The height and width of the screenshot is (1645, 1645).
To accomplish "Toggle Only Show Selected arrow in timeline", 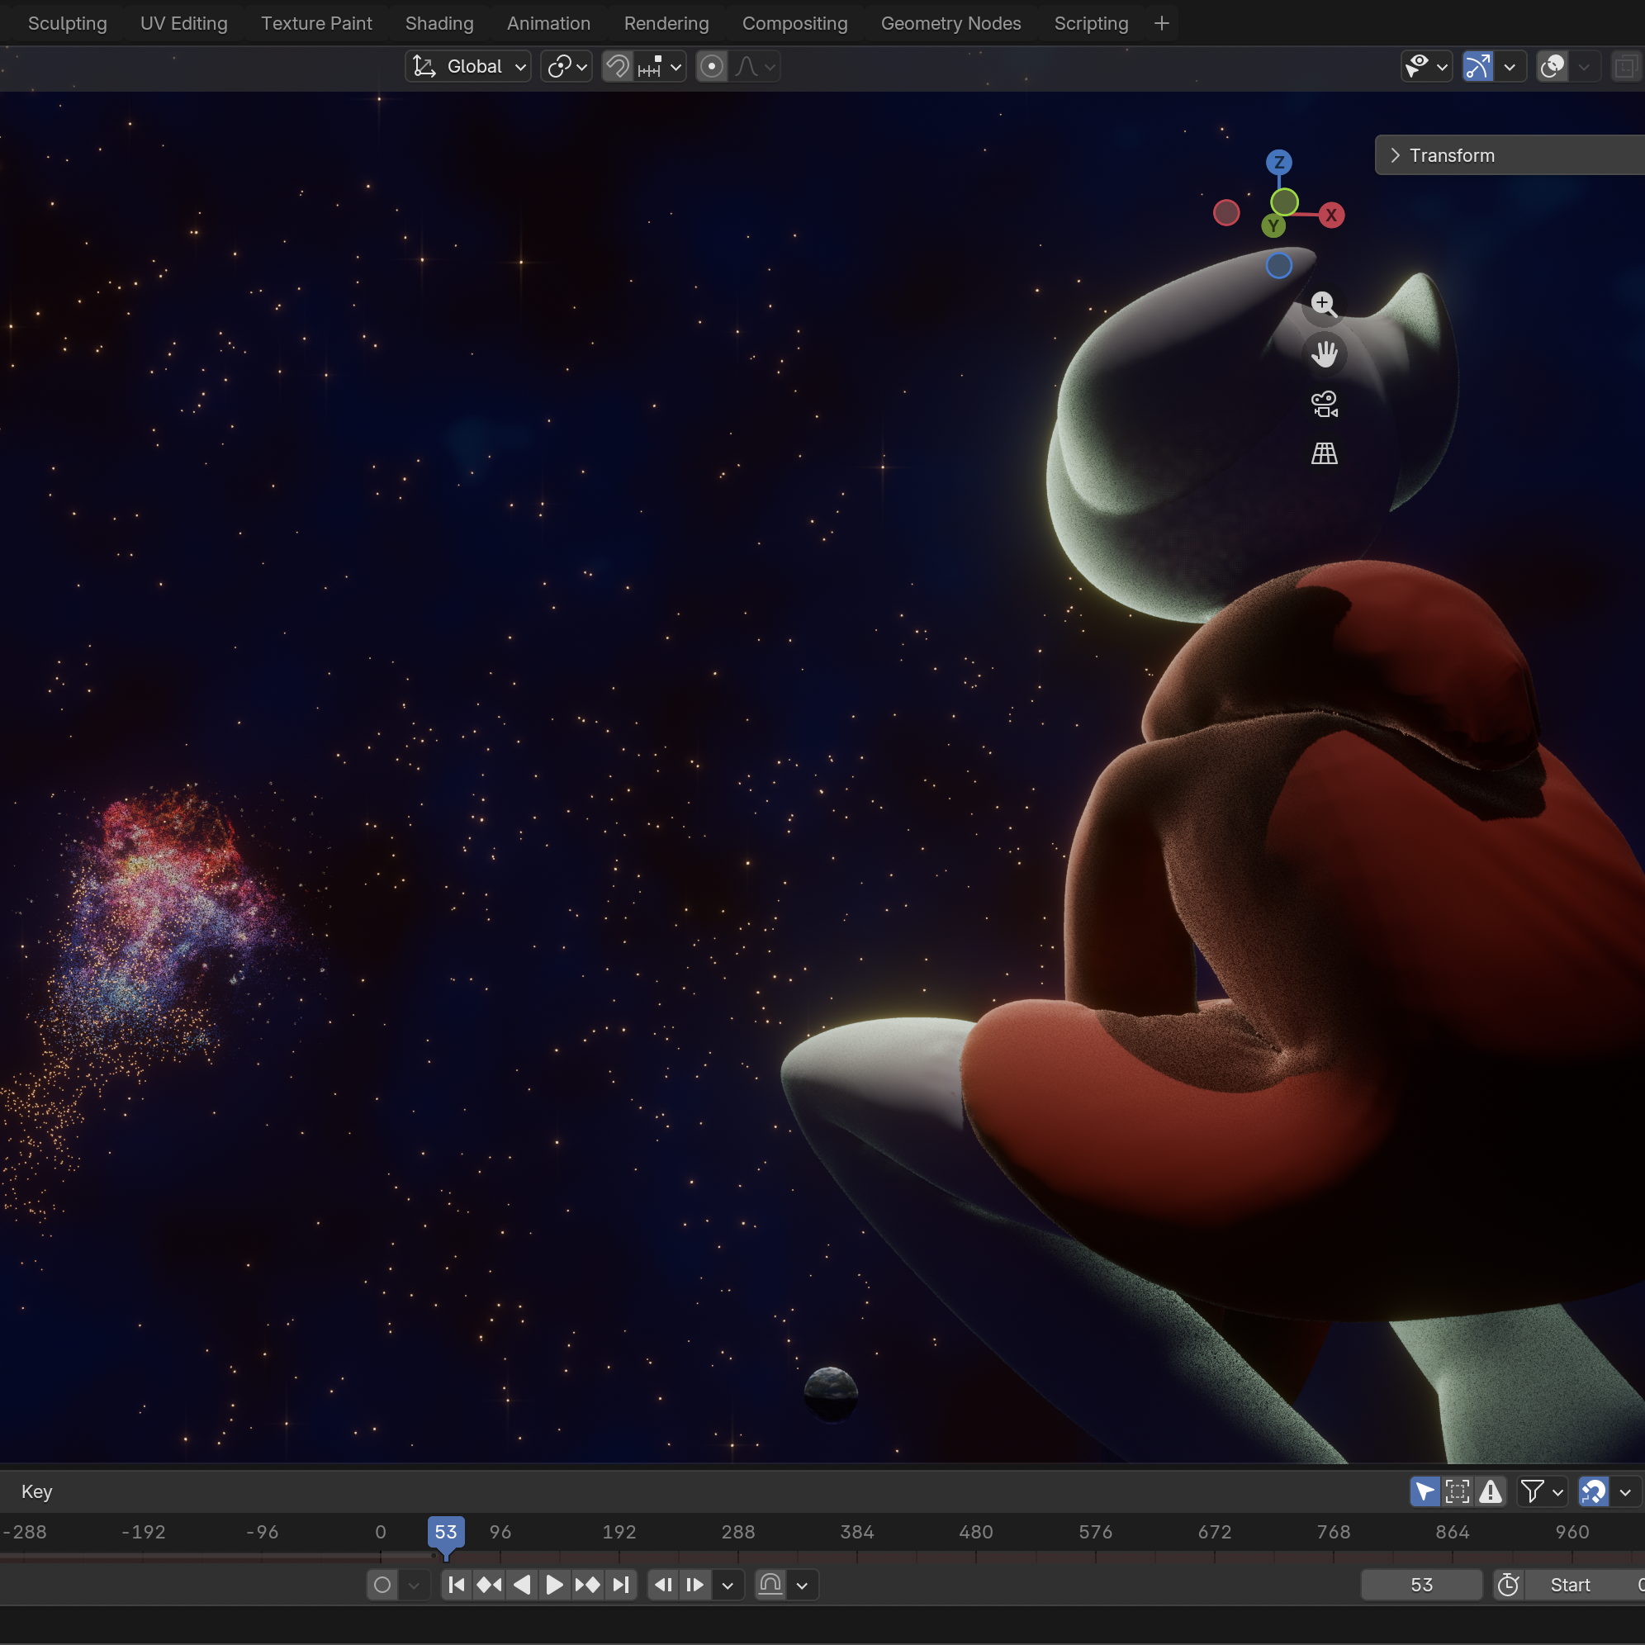I will (x=1425, y=1491).
